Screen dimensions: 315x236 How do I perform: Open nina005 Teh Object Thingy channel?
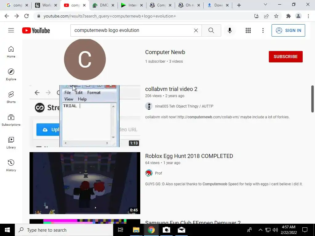(x=184, y=106)
